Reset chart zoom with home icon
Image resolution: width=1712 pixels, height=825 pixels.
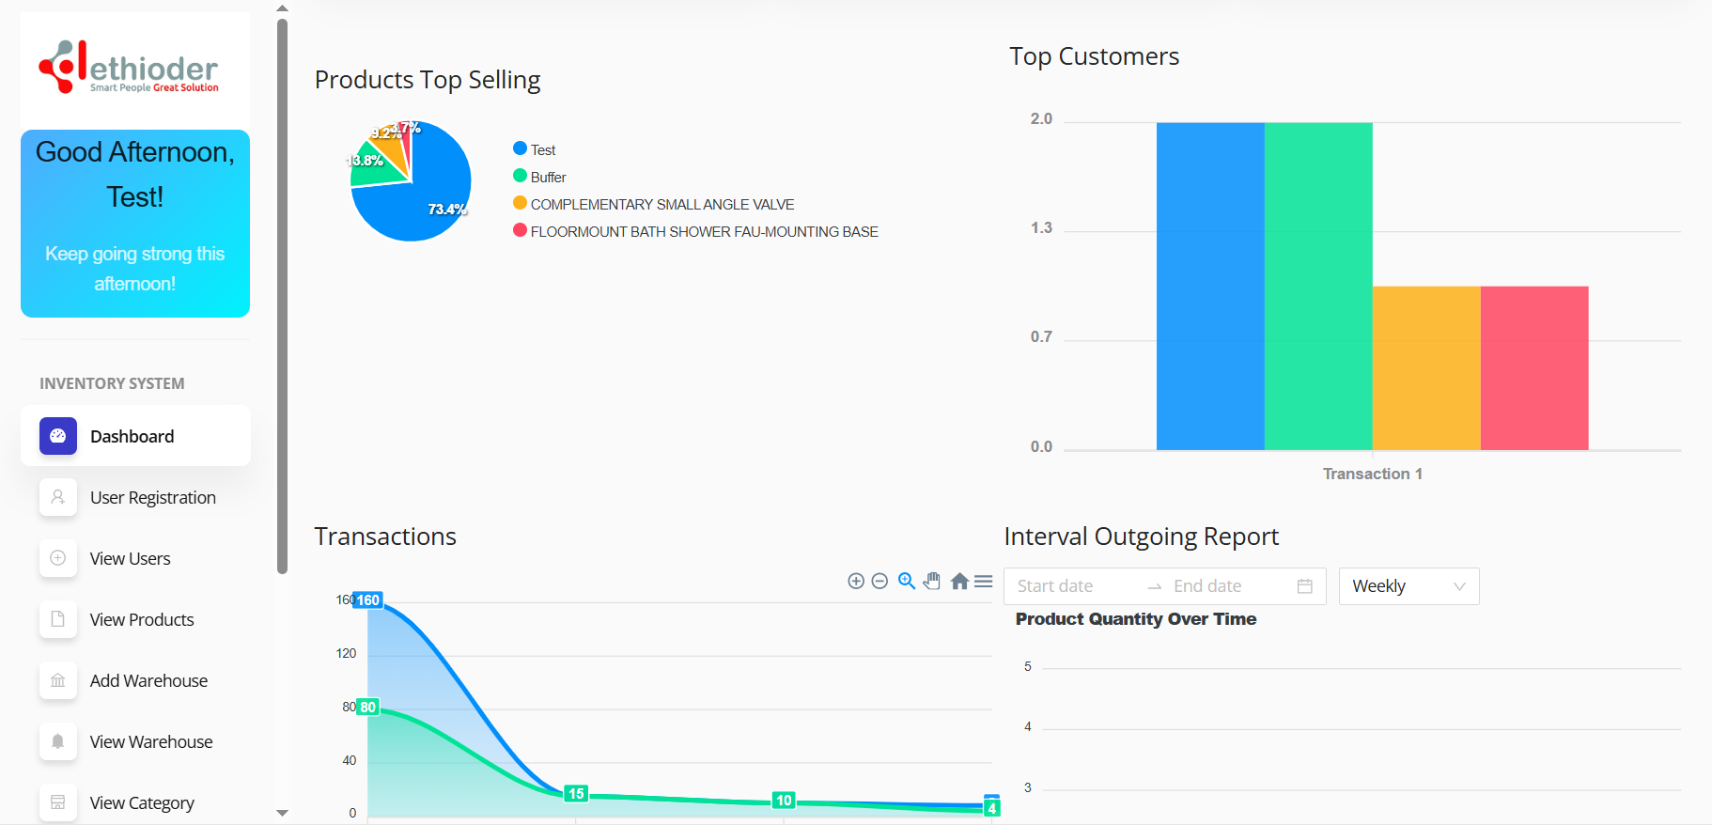pos(959,582)
